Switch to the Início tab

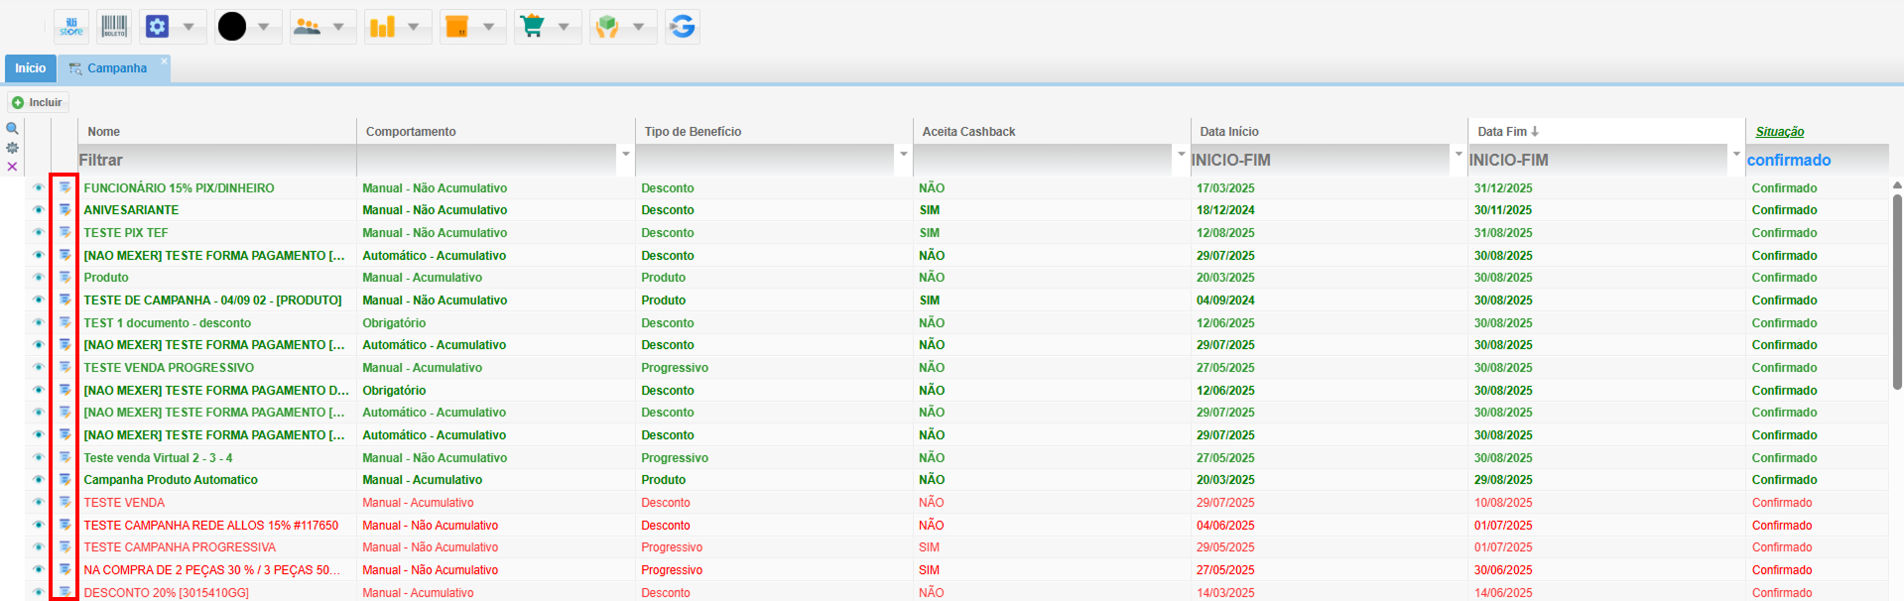30,68
